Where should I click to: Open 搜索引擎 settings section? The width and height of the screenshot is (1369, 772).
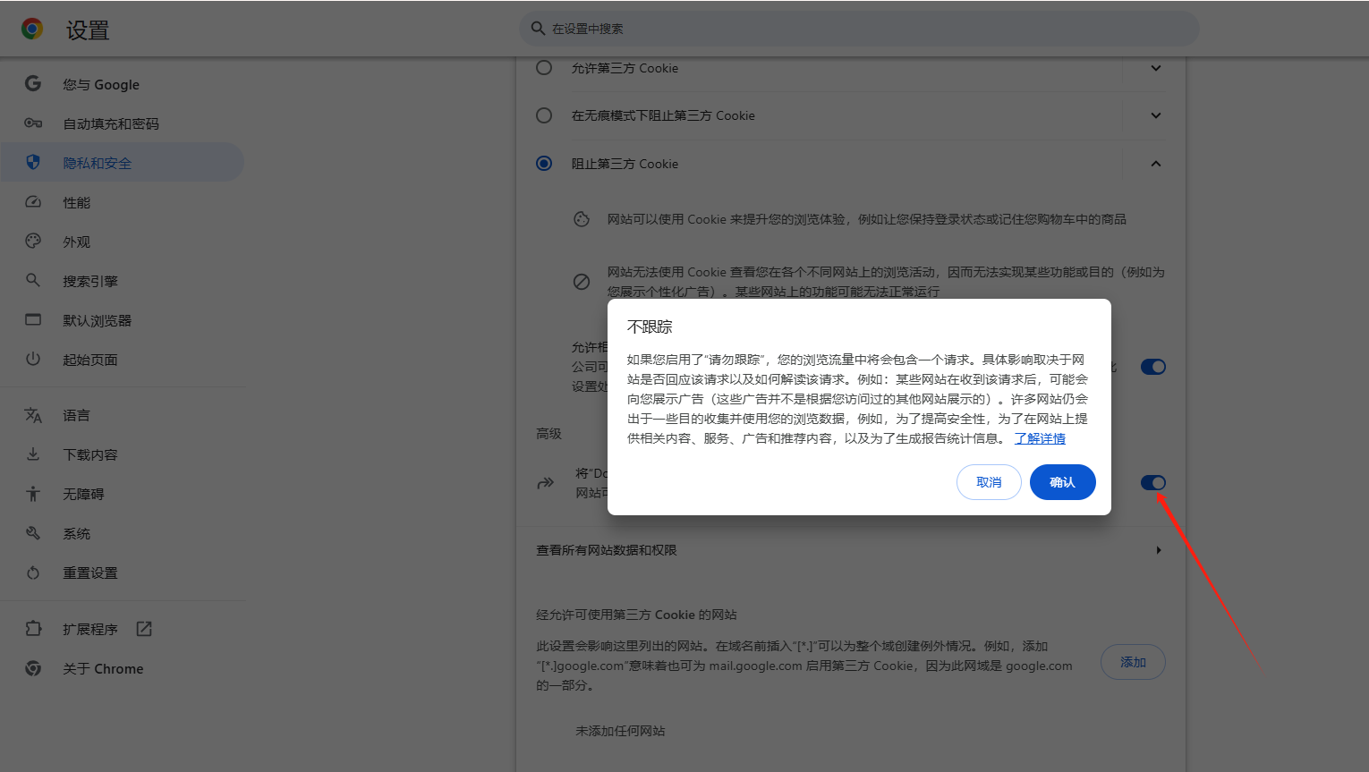[123, 281]
